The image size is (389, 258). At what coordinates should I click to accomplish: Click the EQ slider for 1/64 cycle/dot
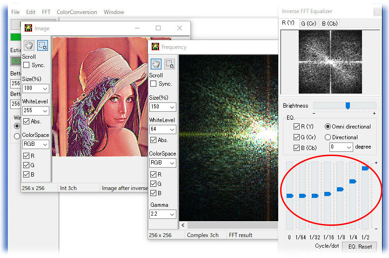point(302,196)
